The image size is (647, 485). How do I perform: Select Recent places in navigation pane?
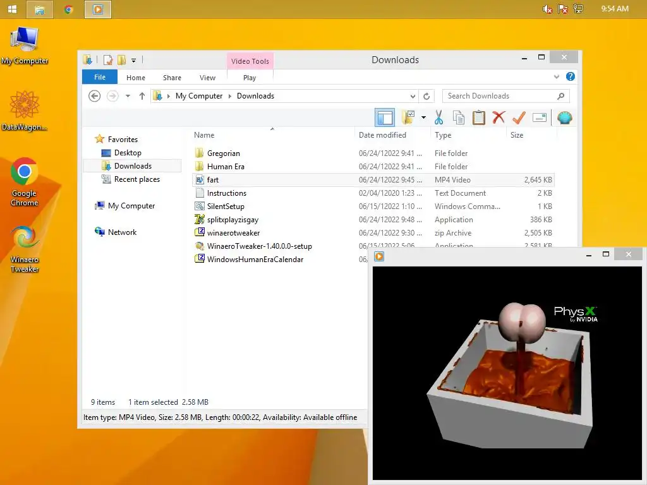(x=136, y=179)
